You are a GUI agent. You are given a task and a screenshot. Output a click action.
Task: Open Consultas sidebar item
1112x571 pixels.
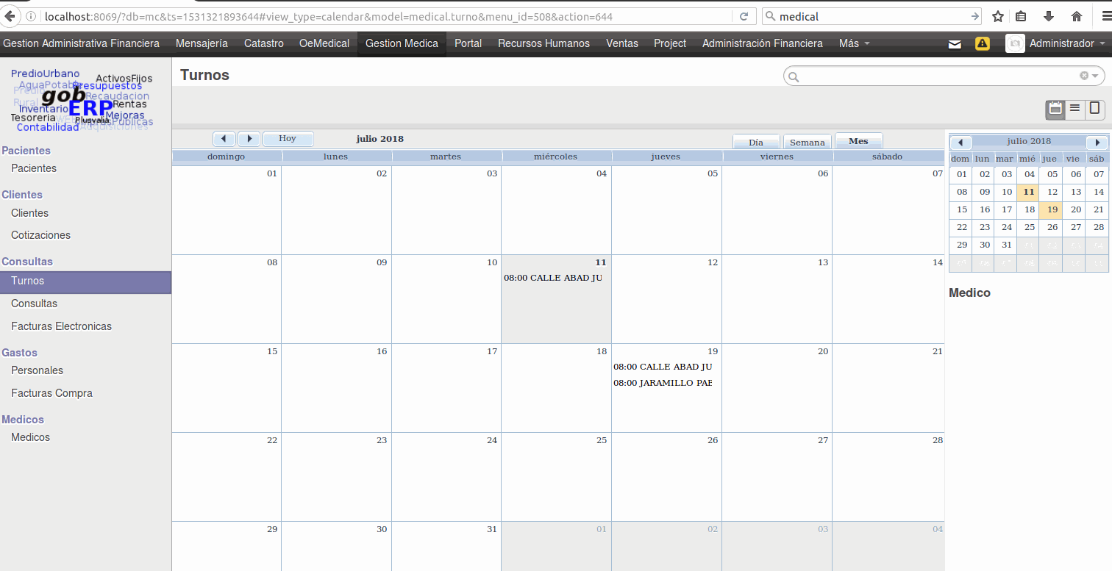34,304
